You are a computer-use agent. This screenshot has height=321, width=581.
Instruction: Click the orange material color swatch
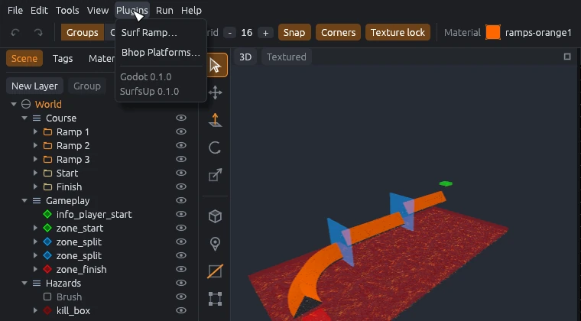[493, 32]
